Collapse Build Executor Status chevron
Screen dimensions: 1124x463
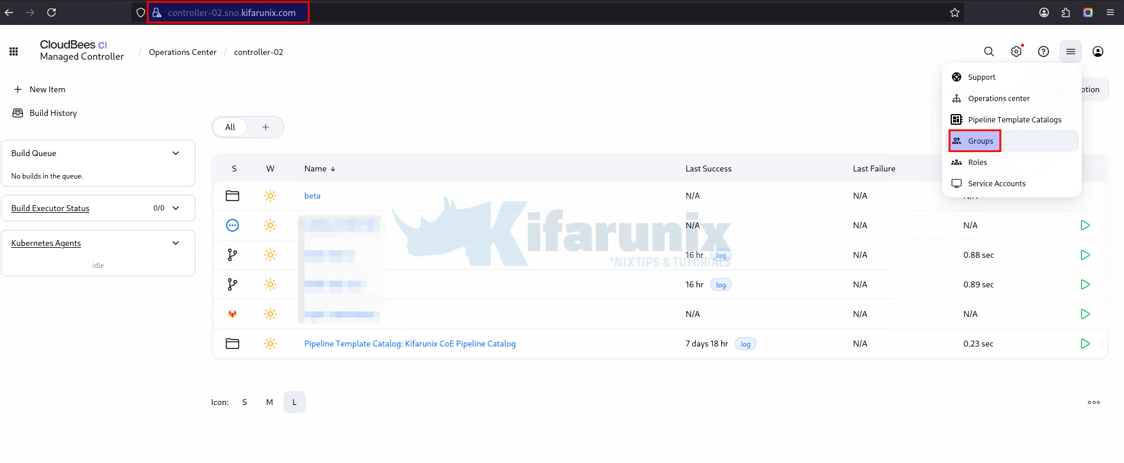pos(176,208)
